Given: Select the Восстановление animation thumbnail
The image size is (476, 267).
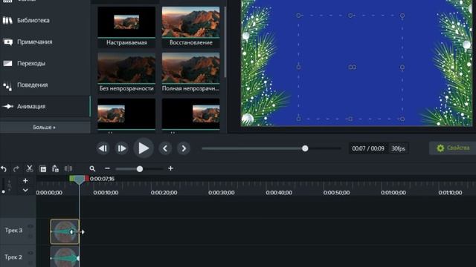Looking at the screenshot, I should pyautogui.click(x=190, y=27).
